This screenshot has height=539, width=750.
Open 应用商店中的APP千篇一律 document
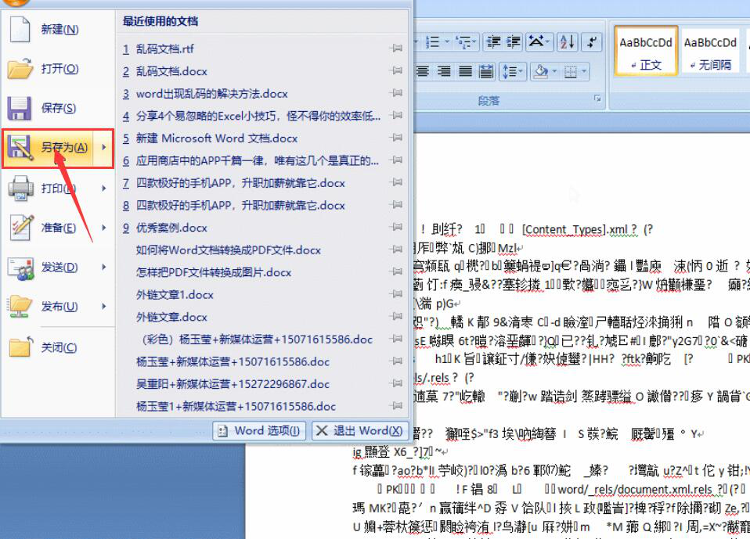click(251, 161)
